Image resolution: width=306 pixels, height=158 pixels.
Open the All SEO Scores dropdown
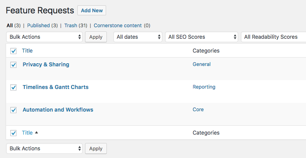(x=201, y=37)
